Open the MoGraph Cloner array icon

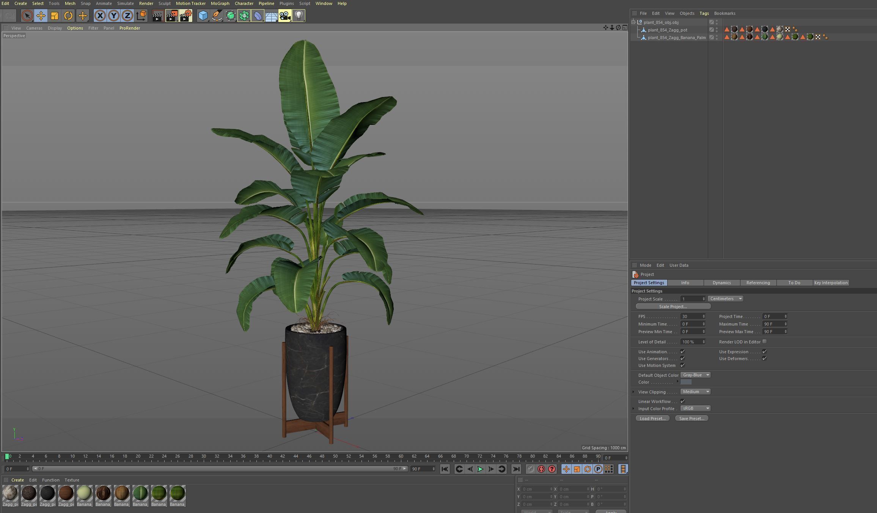(244, 16)
